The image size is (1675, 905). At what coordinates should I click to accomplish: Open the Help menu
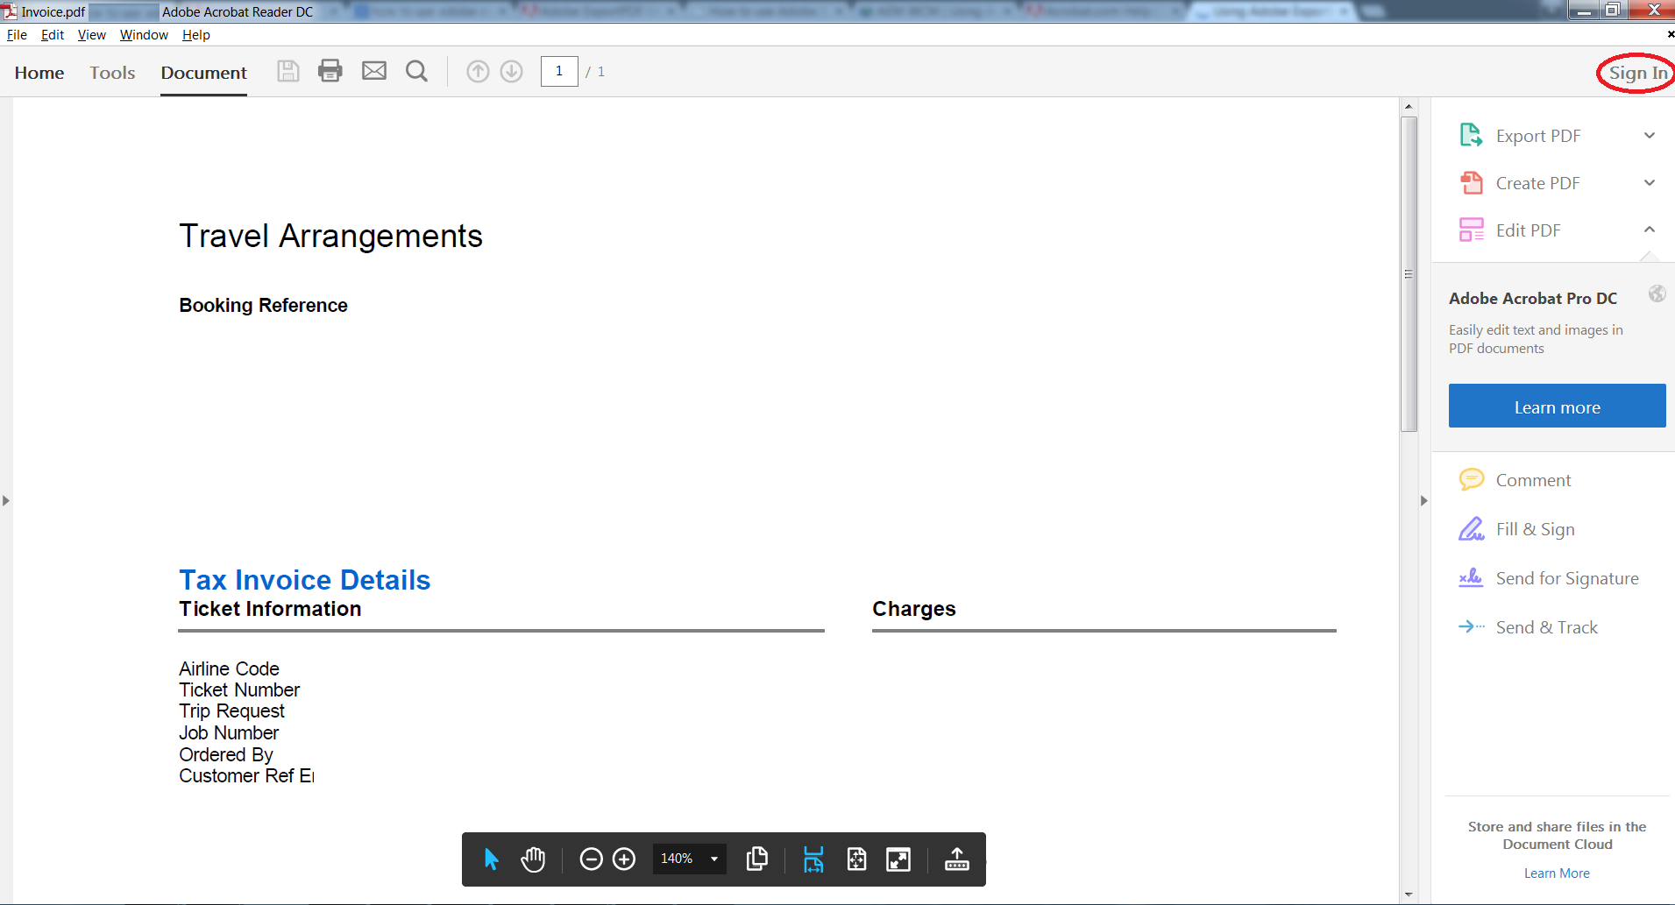tap(196, 35)
